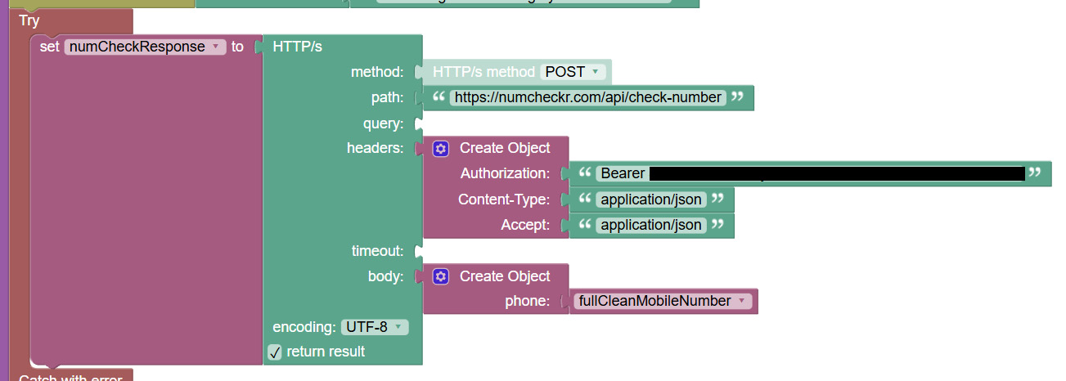Click the phone property label in body
The width and height of the screenshot is (1066, 381).
pyautogui.click(x=527, y=301)
